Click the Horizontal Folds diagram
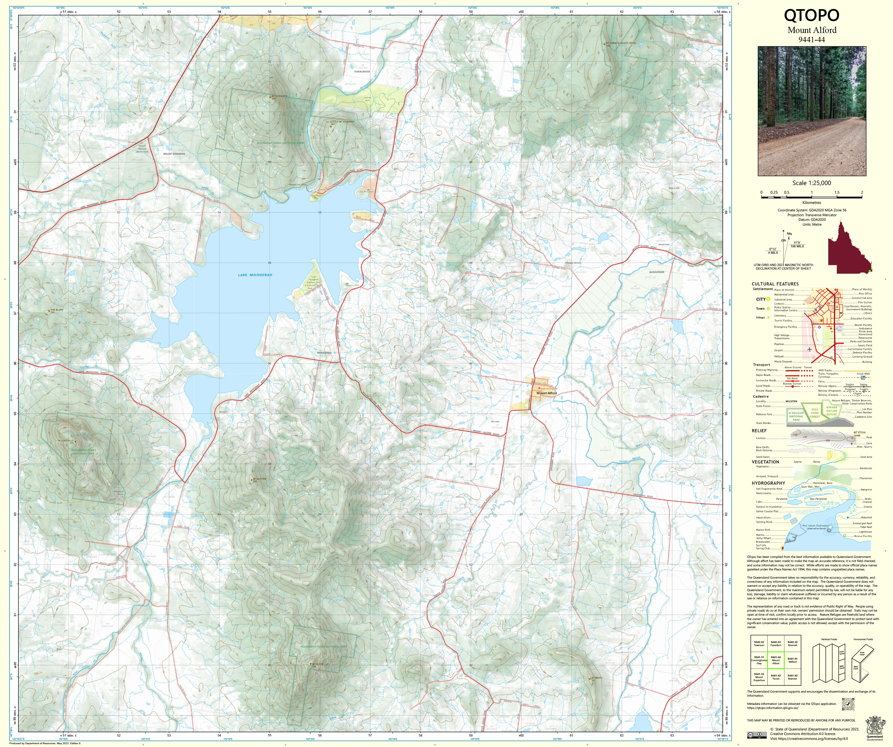This screenshot has width=893, height=747. pyautogui.click(x=862, y=663)
